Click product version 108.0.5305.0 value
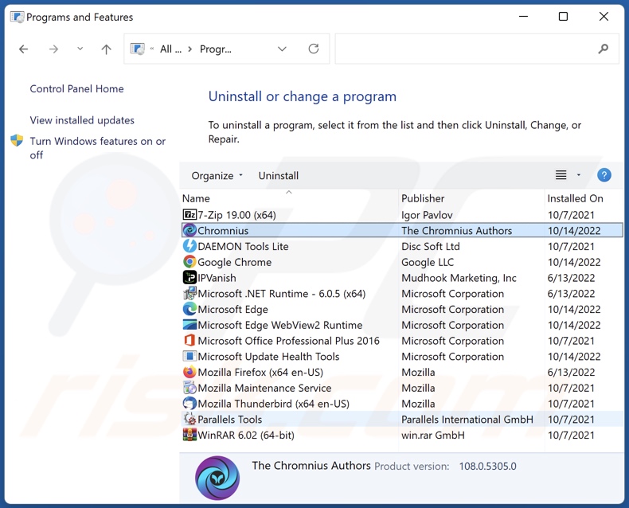Viewport: 629px width, 508px height. 487,467
